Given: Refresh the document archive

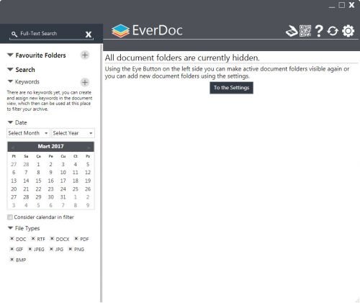Looking at the screenshot, I should [333, 31].
